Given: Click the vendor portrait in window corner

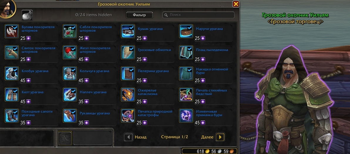Looking at the screenshot, I should click(7, 8).
